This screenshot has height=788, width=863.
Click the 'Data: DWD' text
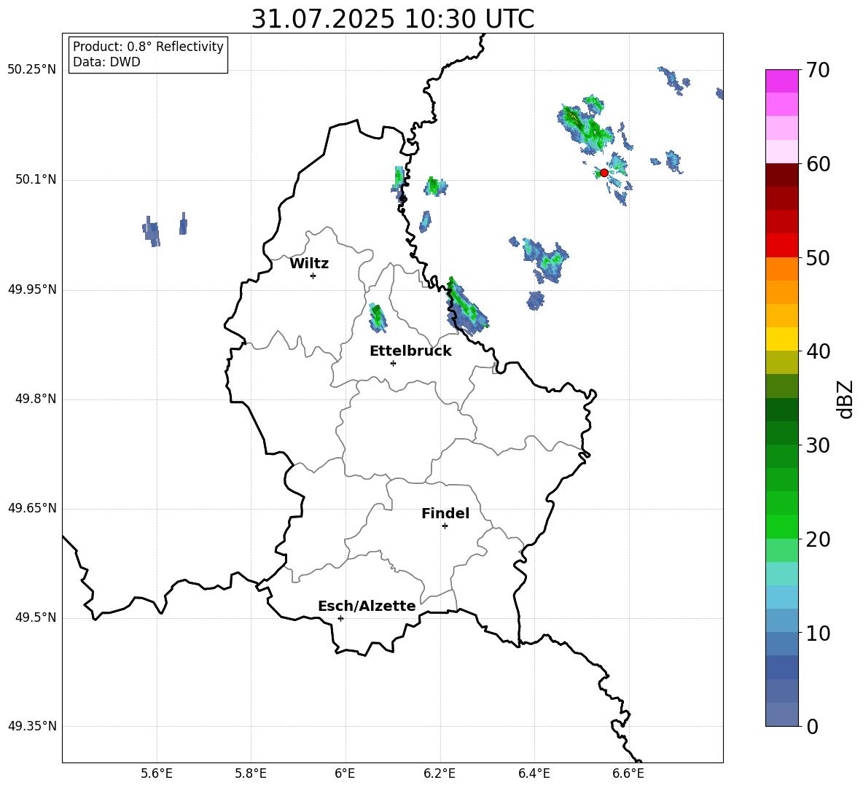coord(106,62)
